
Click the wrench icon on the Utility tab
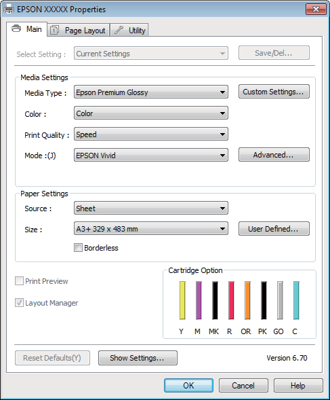tap(119, 30)
